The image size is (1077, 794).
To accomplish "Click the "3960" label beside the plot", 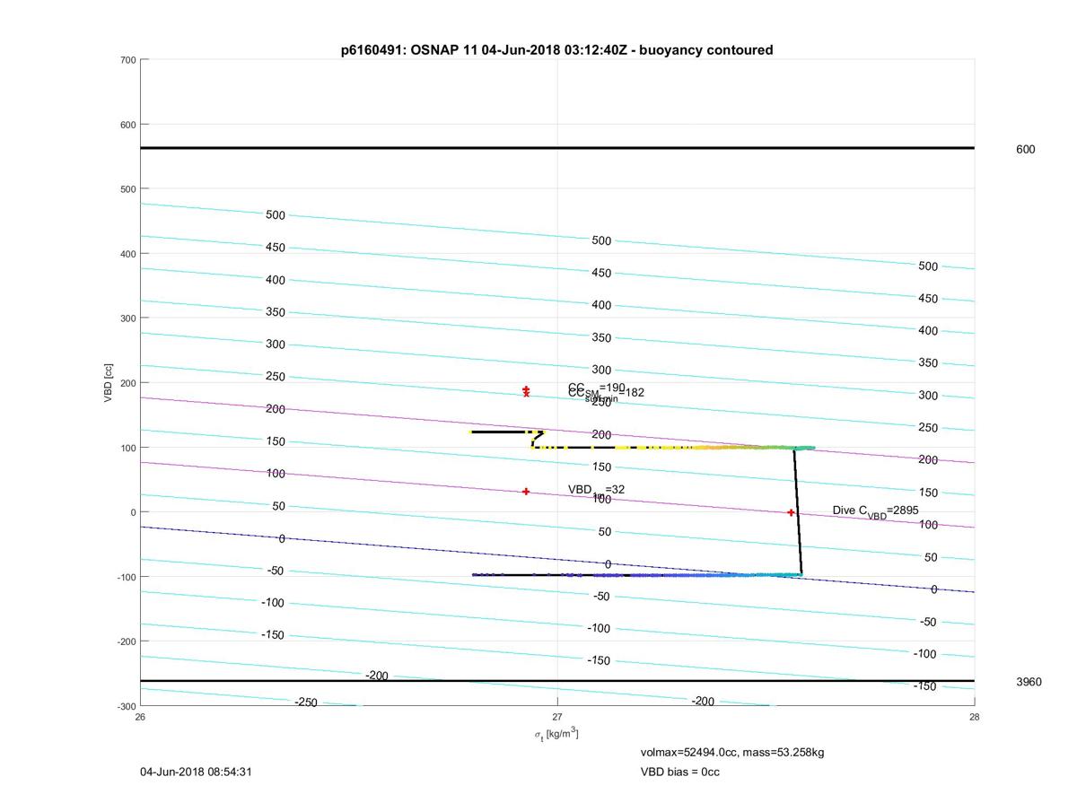I will pos(1029,682).
